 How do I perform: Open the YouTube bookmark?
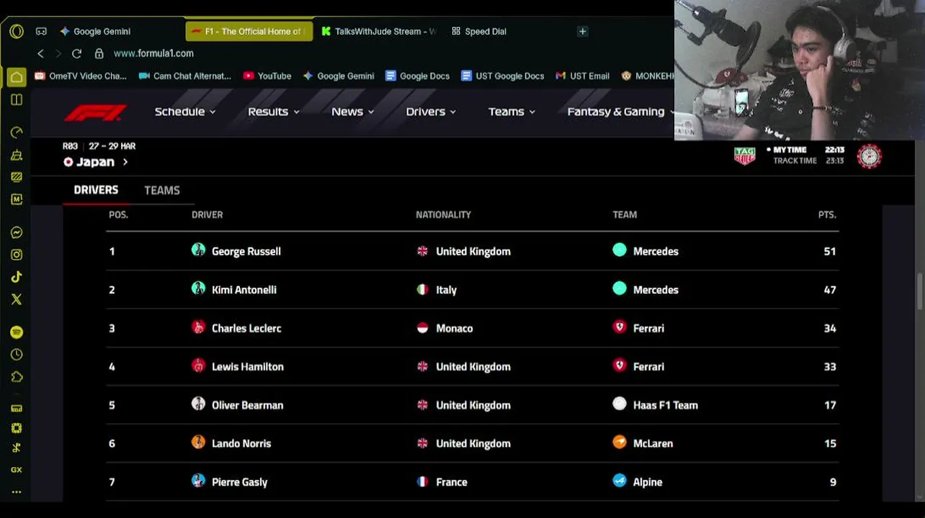pos(267,76)
